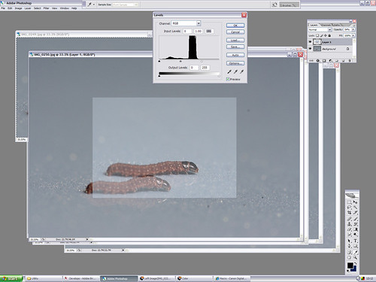376x282 pixels.
Task: Switch to the Channels tab
Action: click(x=326, y=25)
